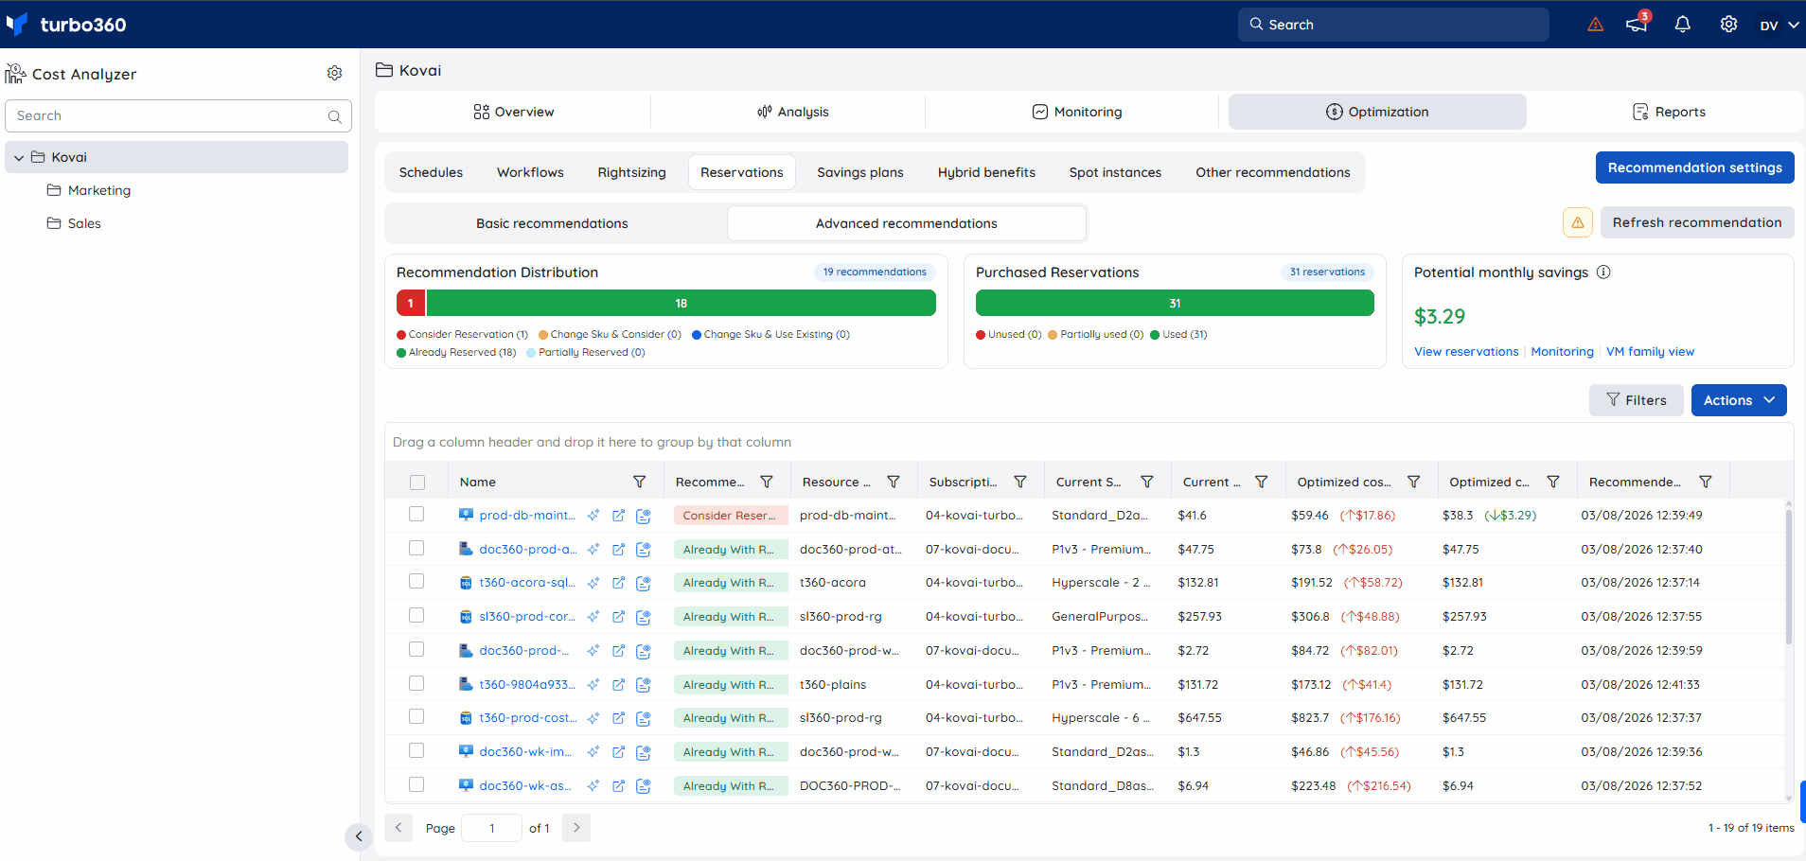Tick the checkbox for t360-acora-sql row

[416, 581]
